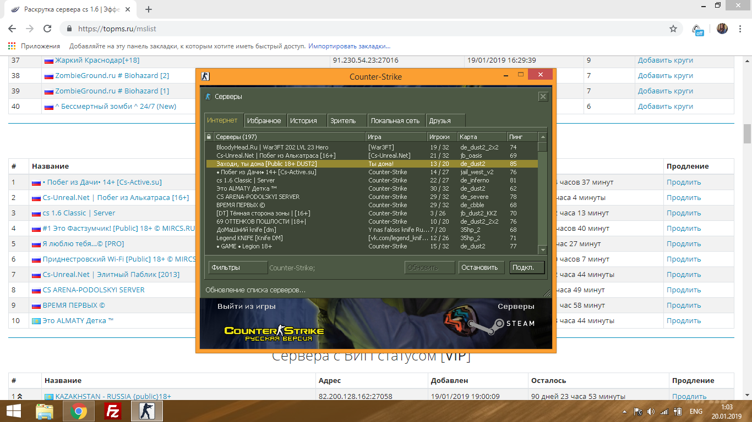Image resolution: width=752 pixels, height=422 pixels.
Task: Select server 'BloodyHead.Ru | War3FT 202 LVL 23 Hero'
Action: pos(372,147)
